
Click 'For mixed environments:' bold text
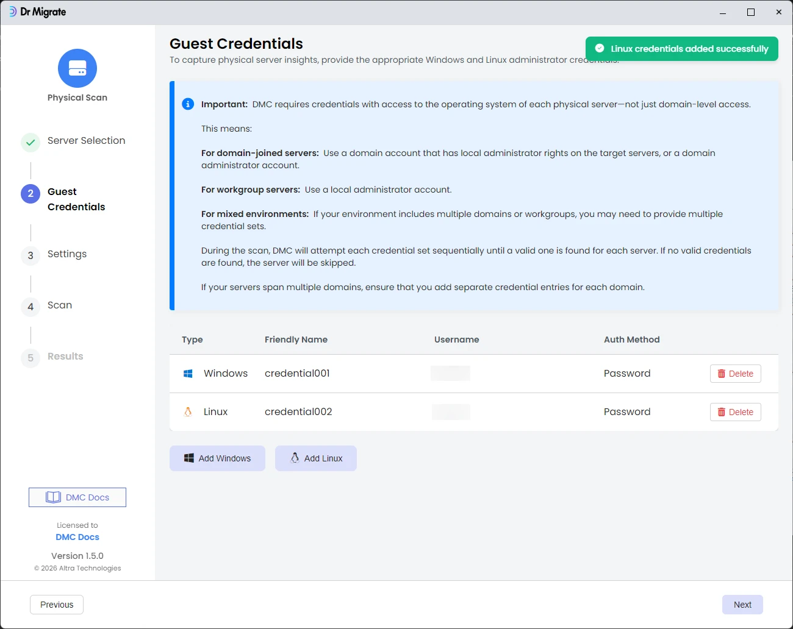pyautogui.click(x=255, y=214)
